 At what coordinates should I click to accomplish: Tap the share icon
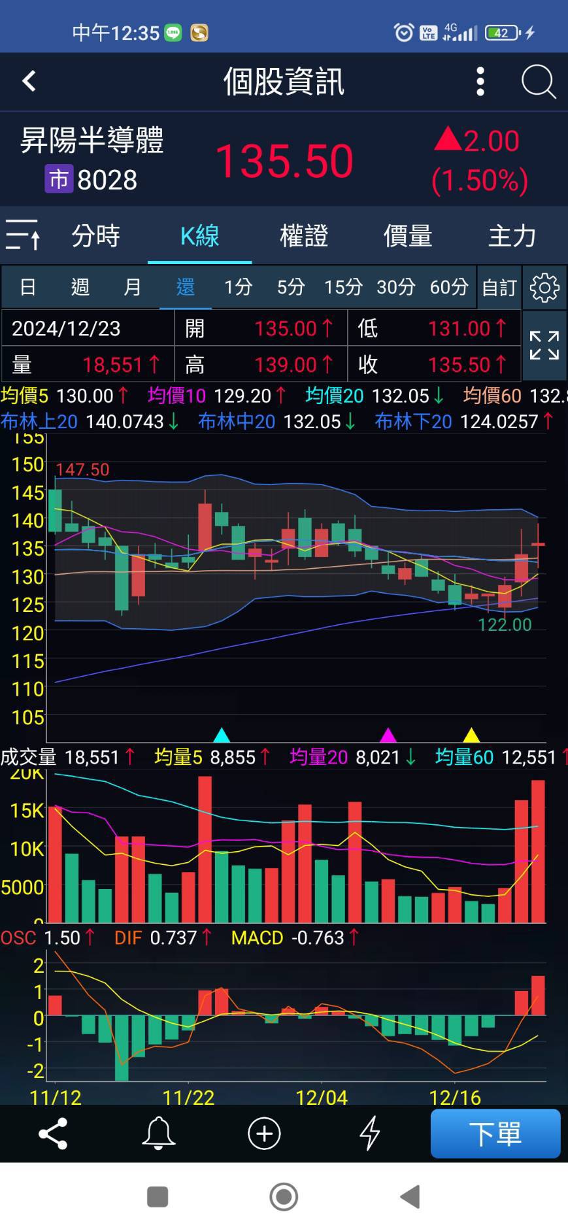53,1133
